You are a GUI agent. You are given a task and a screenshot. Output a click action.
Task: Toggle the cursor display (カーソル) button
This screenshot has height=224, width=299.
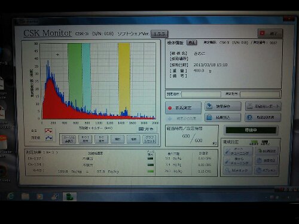(69, 139)
